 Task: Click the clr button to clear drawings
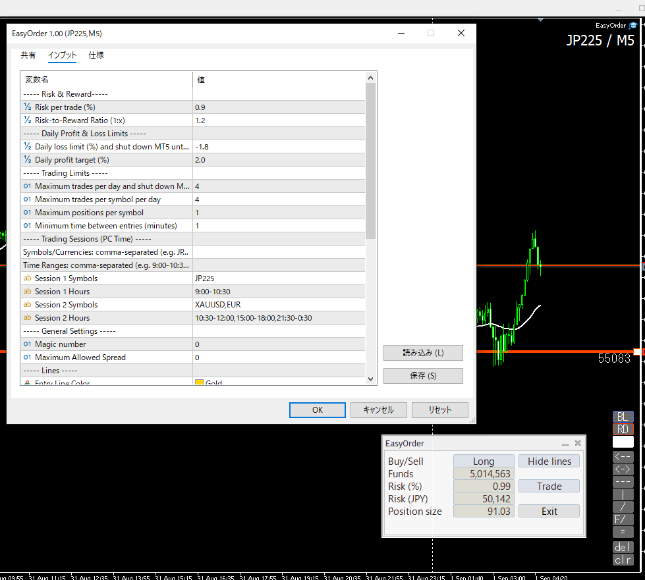coord(623,560)
